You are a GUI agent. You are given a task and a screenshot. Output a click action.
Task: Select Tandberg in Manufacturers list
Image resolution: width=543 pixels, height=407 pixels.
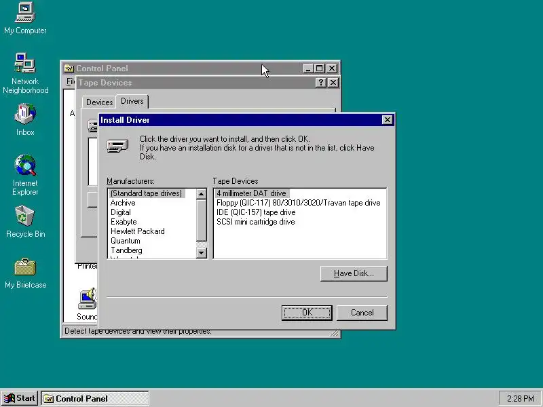tap(126, 250)
